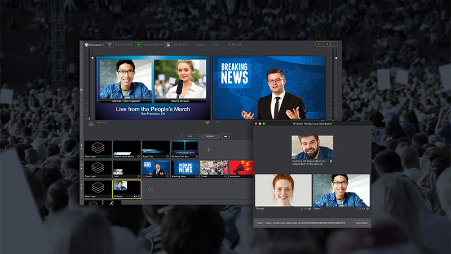Select the Default Social Media shot

[x=127, y=149]
